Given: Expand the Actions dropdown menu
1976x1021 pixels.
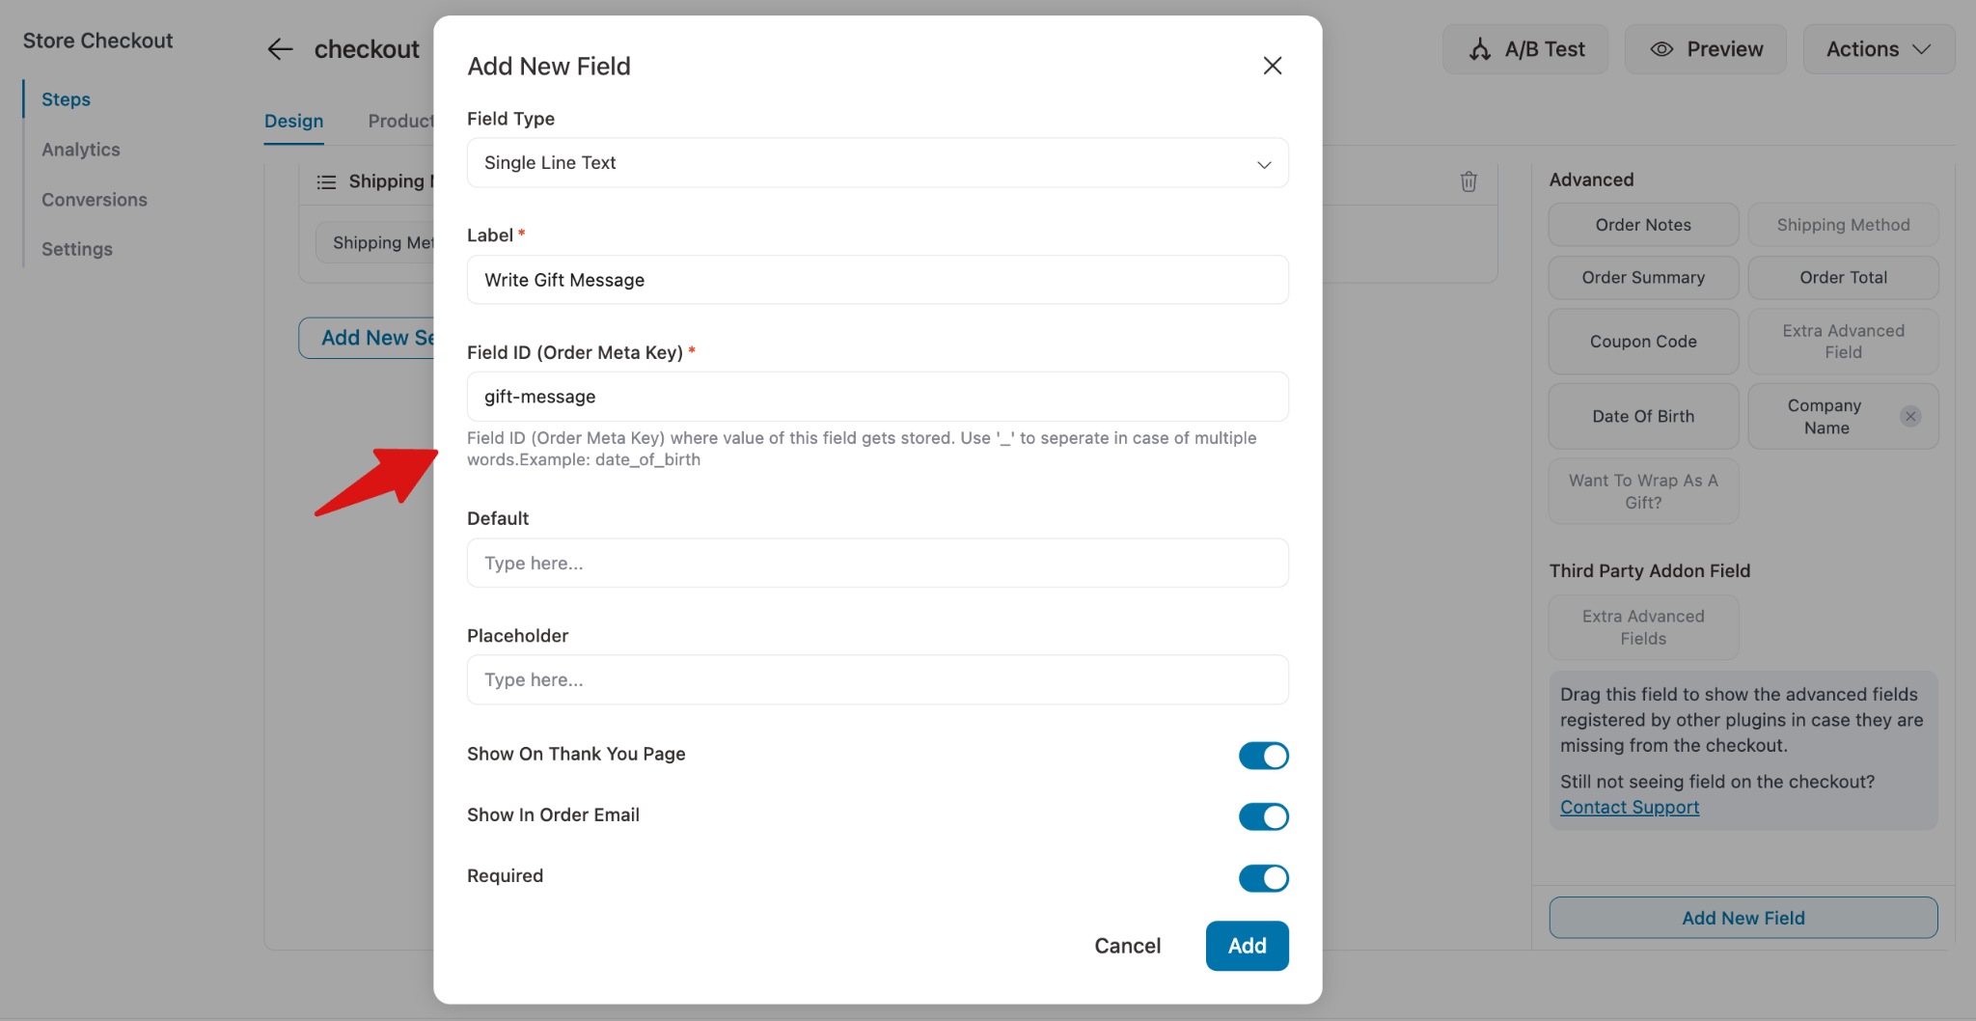Looking at the screenshot, I should (1878, 49).
